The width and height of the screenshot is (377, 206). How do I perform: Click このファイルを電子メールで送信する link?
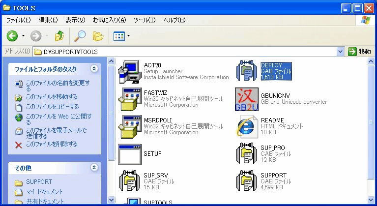coord(56,133)
